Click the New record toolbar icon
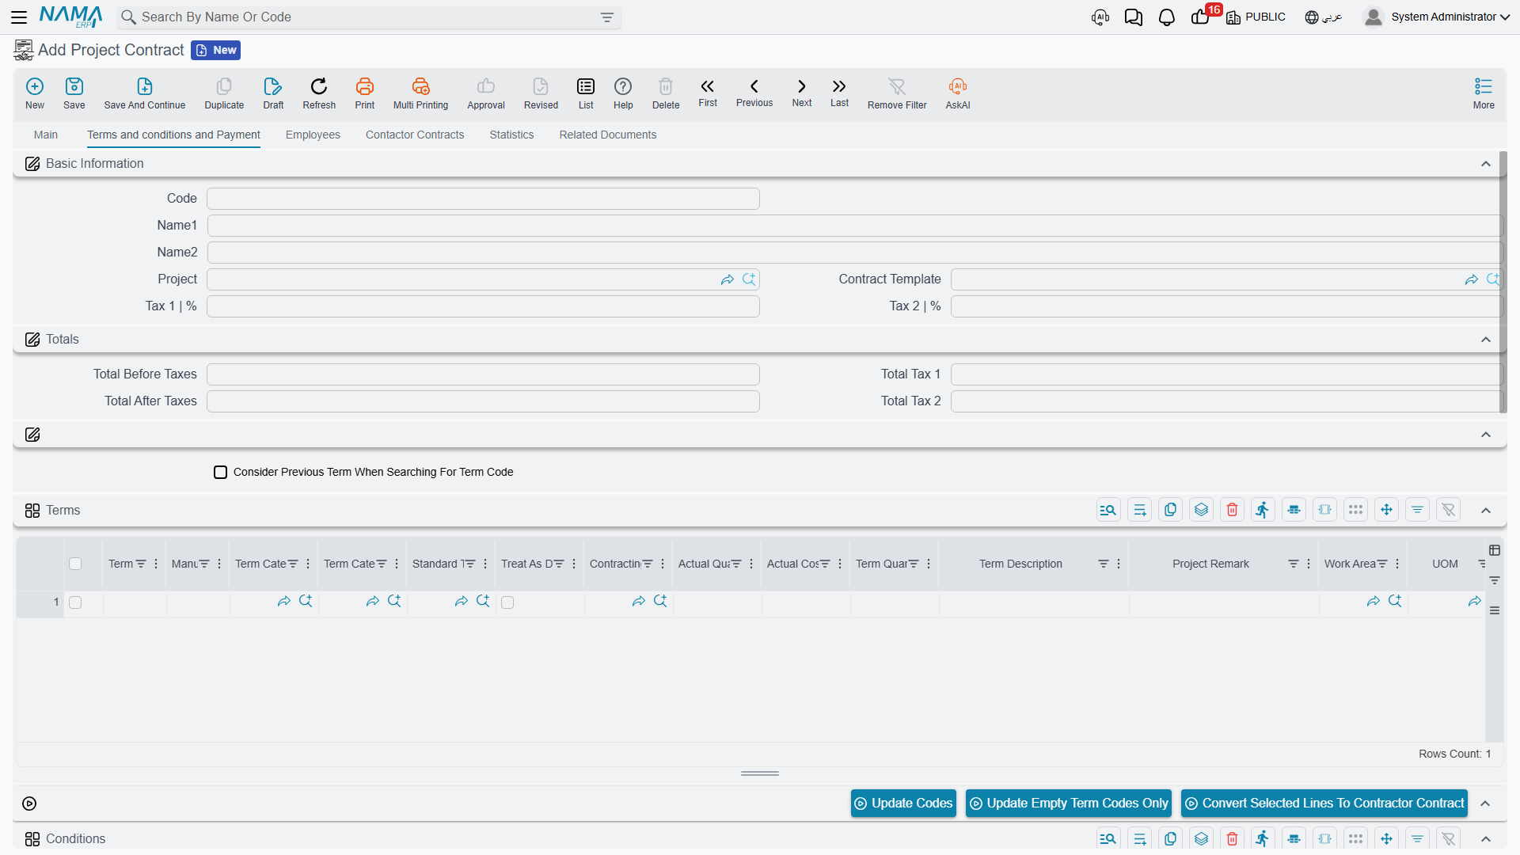Screen dimensions: 1520x855 35,93
